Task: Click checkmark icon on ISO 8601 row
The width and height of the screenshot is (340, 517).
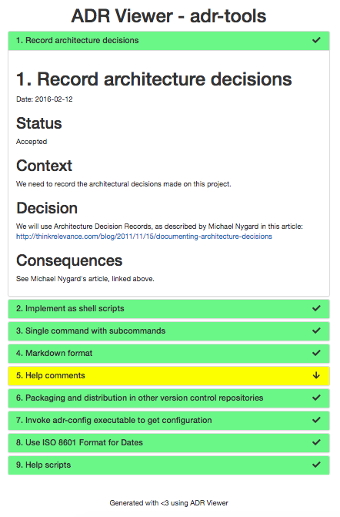Action: [x=316, y=442]
